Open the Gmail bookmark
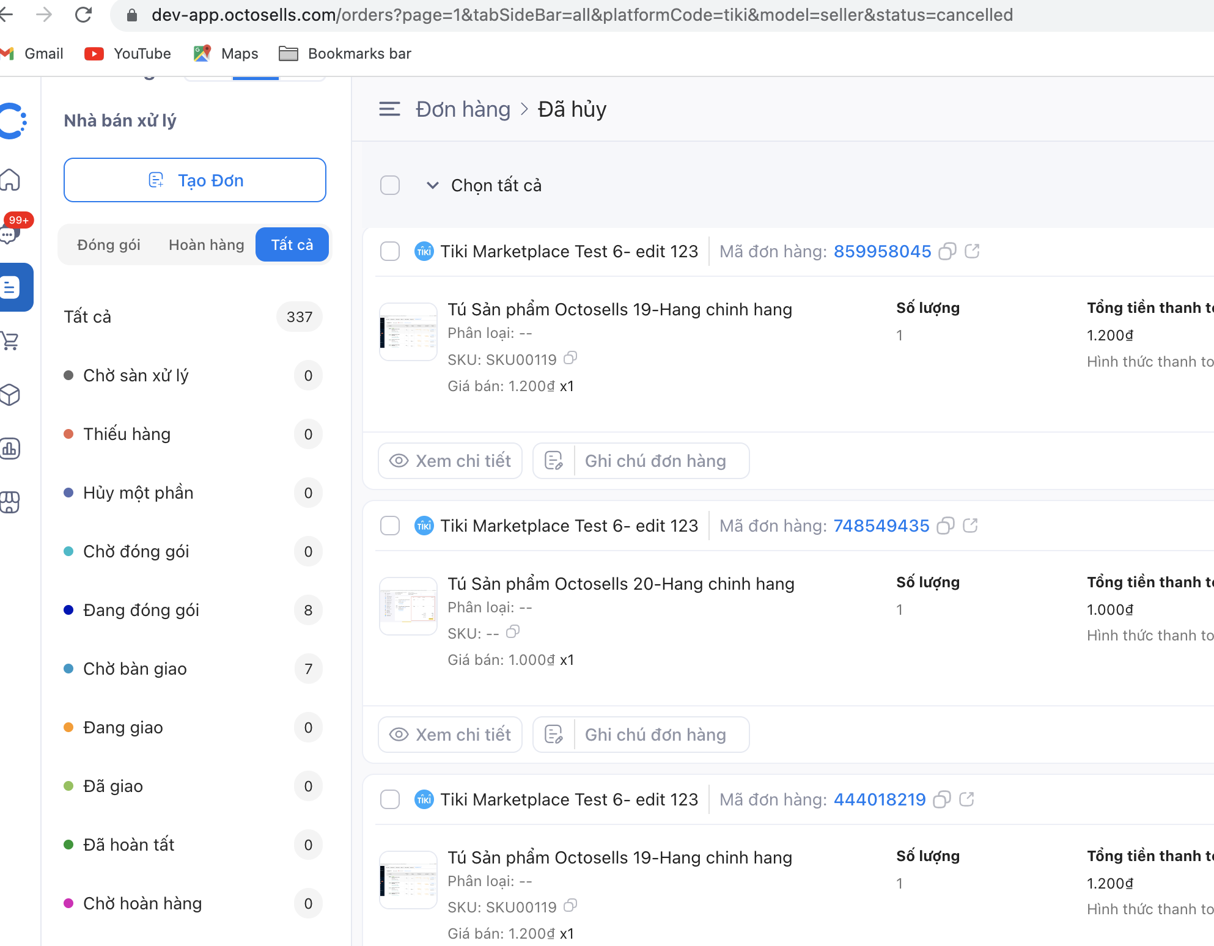The width and height of the screenshot is (1214, 946). [x=33, y=54]
